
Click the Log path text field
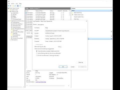tap(65, 31)
